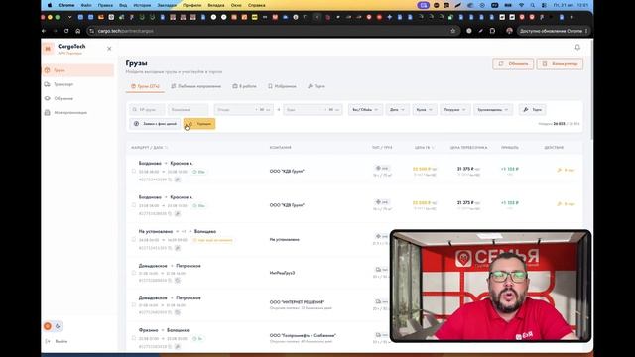Click the button right of Обновить
The image size is (635, 357).
pos(560,63)
